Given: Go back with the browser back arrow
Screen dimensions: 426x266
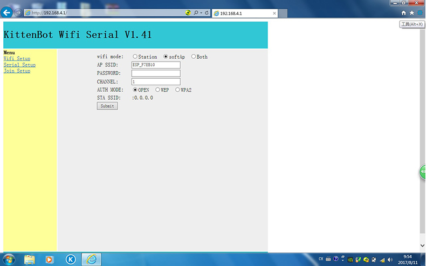Looking at the screenshot, I should [x=7, y=12].
